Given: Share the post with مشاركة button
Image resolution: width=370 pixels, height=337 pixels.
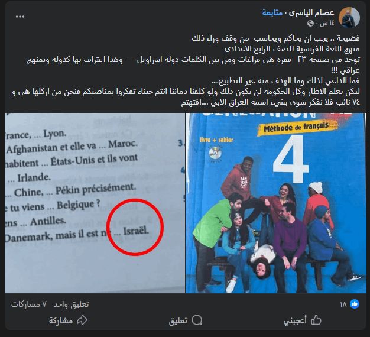Looking at the screenshot, I should 68,320.
